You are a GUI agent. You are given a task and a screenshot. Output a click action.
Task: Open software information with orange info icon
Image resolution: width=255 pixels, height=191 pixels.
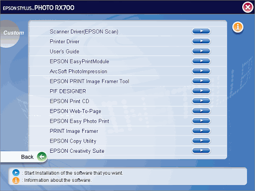238,27
